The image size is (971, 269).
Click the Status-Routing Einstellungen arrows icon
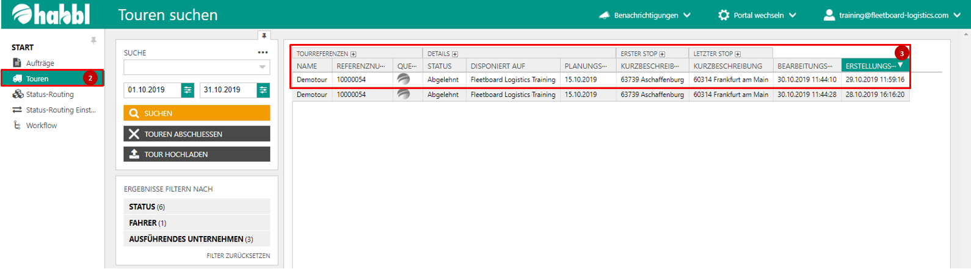[x=17, y=110]
